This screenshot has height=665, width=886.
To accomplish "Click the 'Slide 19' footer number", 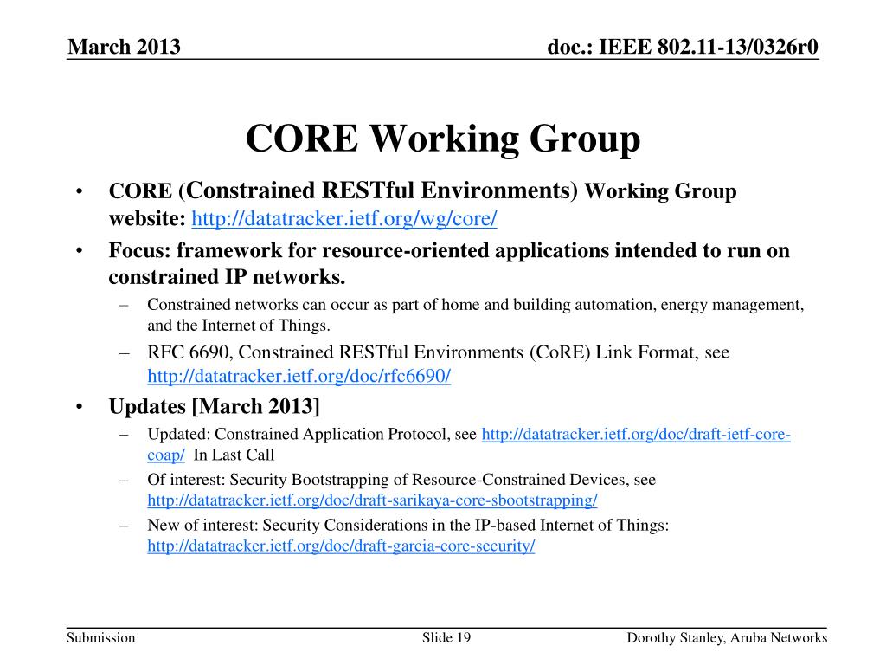I will (x=446, y=638).
